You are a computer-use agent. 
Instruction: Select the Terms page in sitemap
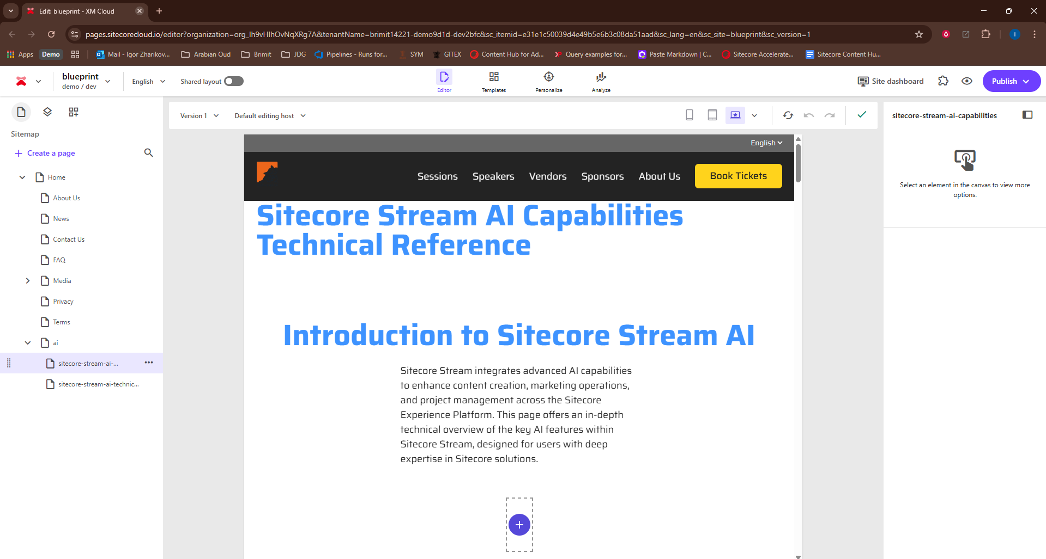point(62,322)
